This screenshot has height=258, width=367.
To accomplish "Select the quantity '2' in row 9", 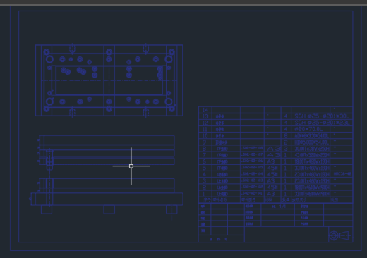I will click(x=286, y=142).
